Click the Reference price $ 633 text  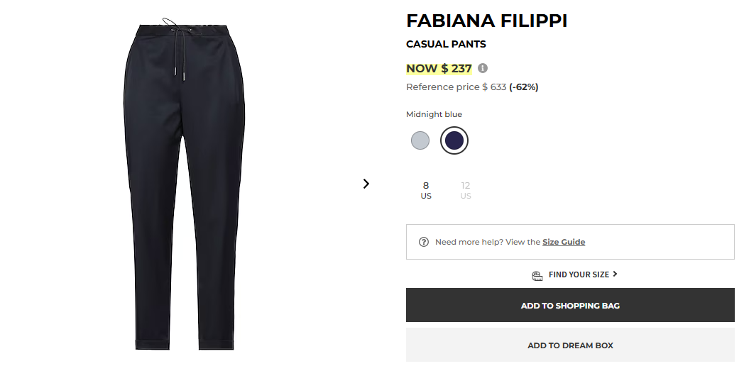(x=456, y=87)
